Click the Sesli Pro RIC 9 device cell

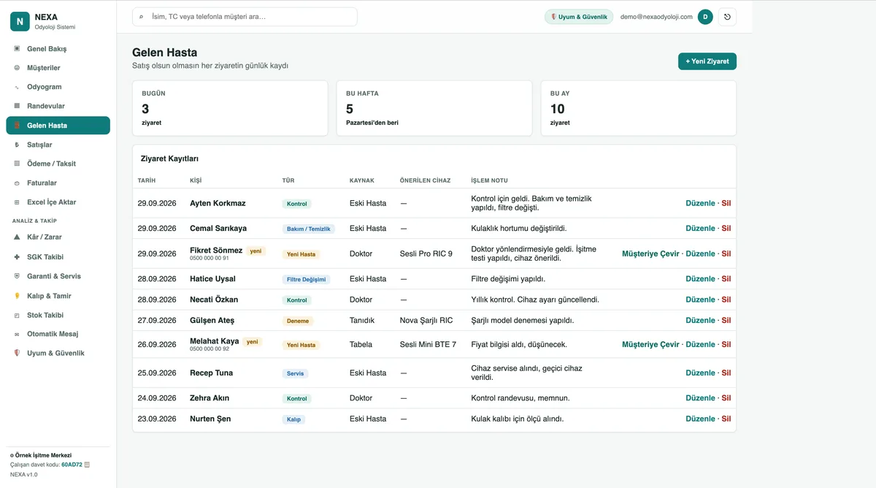pos(426,253)
